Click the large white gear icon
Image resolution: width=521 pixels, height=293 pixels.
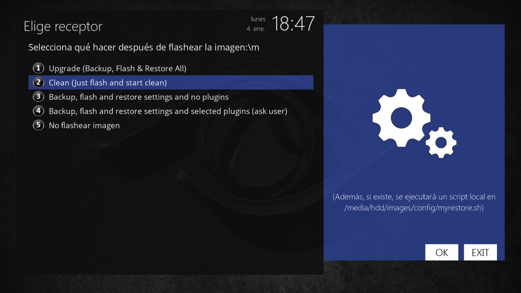pos(401,118)
